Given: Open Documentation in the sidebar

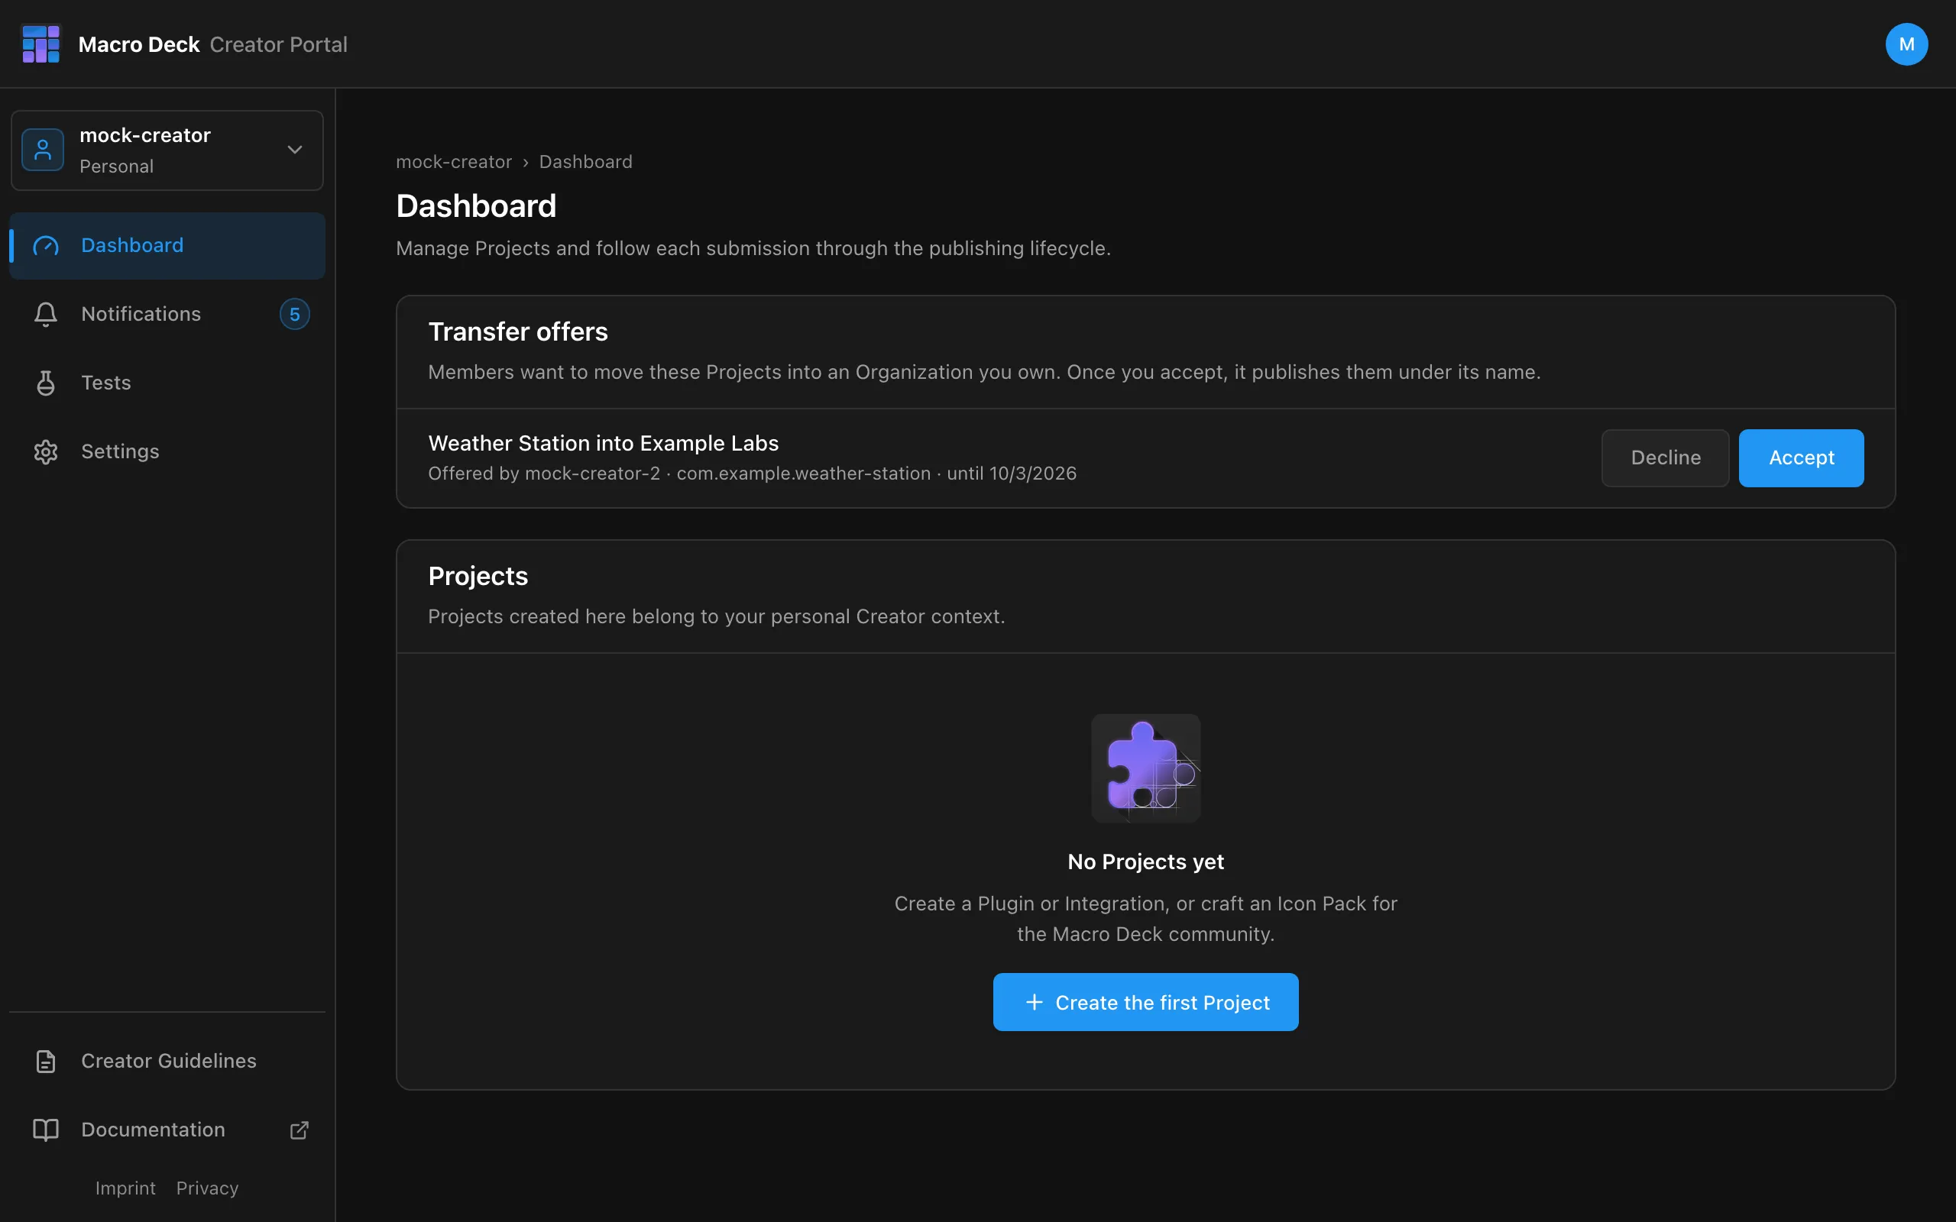Looking at the screenshot, I should click(167, 1130).
